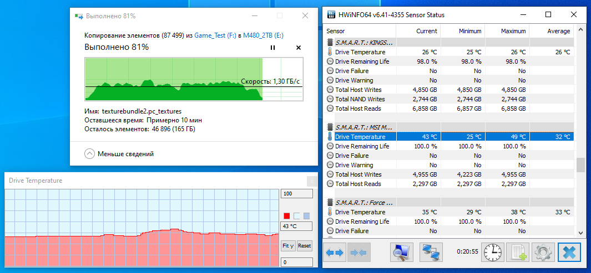Minimize the copy progress dialog

point(254,16)
